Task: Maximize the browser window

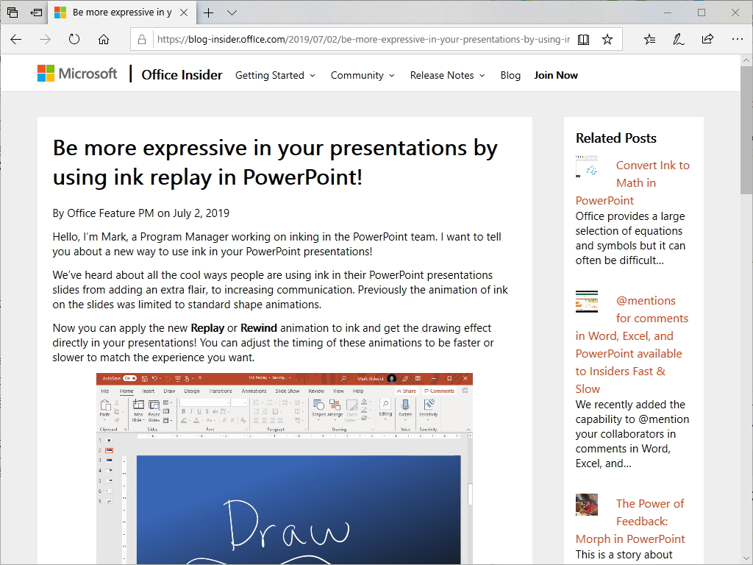Action: (702, 13)
